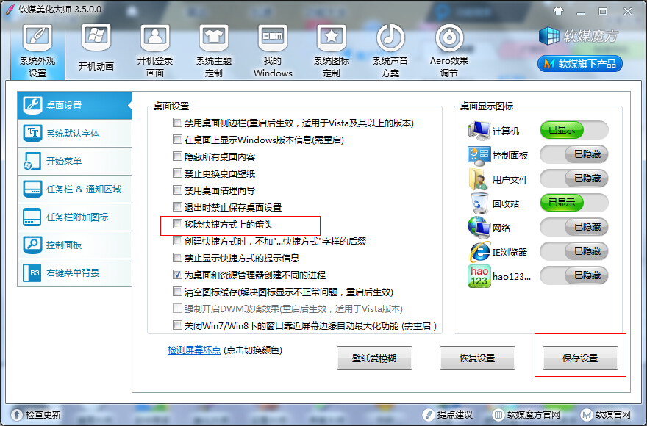Click 提点建议 in the bottom bar

[x=457, y=414]
